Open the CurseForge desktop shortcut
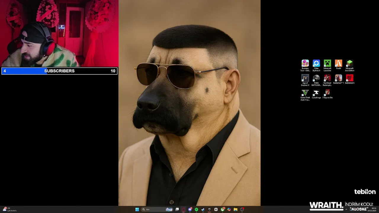Viewport: 379px width, 213px height. [x=316, y=94]
